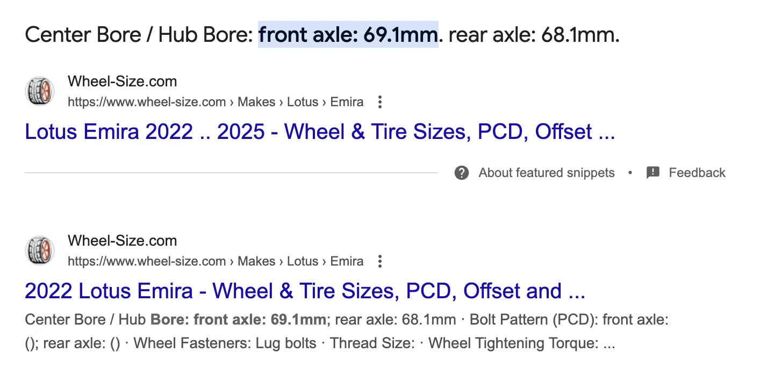Click "Wheel Tightening Torque" text in second result
Image resolution: width=760 pixels, height=368 pixels.
click(x=513, y=343)
